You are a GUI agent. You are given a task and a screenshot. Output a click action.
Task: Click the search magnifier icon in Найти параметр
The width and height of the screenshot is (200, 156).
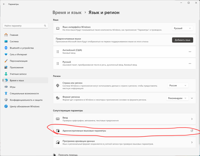45,26
